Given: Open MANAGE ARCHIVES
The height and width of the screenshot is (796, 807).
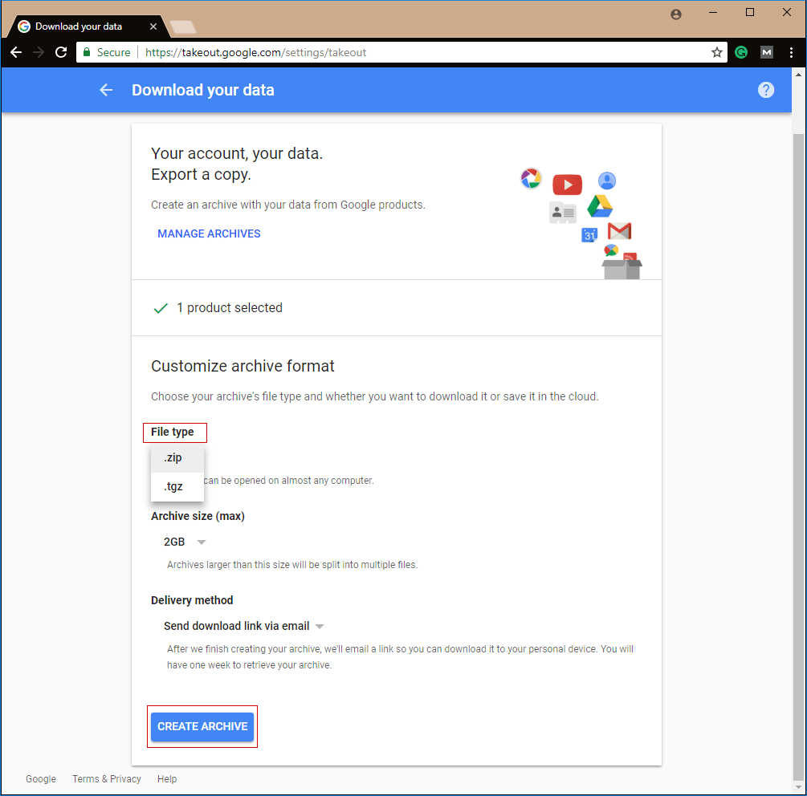Looking at the screenshot, I should pos(209,234).
